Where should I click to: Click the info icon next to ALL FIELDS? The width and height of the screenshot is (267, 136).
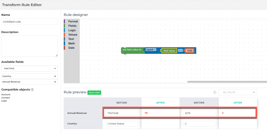coord(215,92)
